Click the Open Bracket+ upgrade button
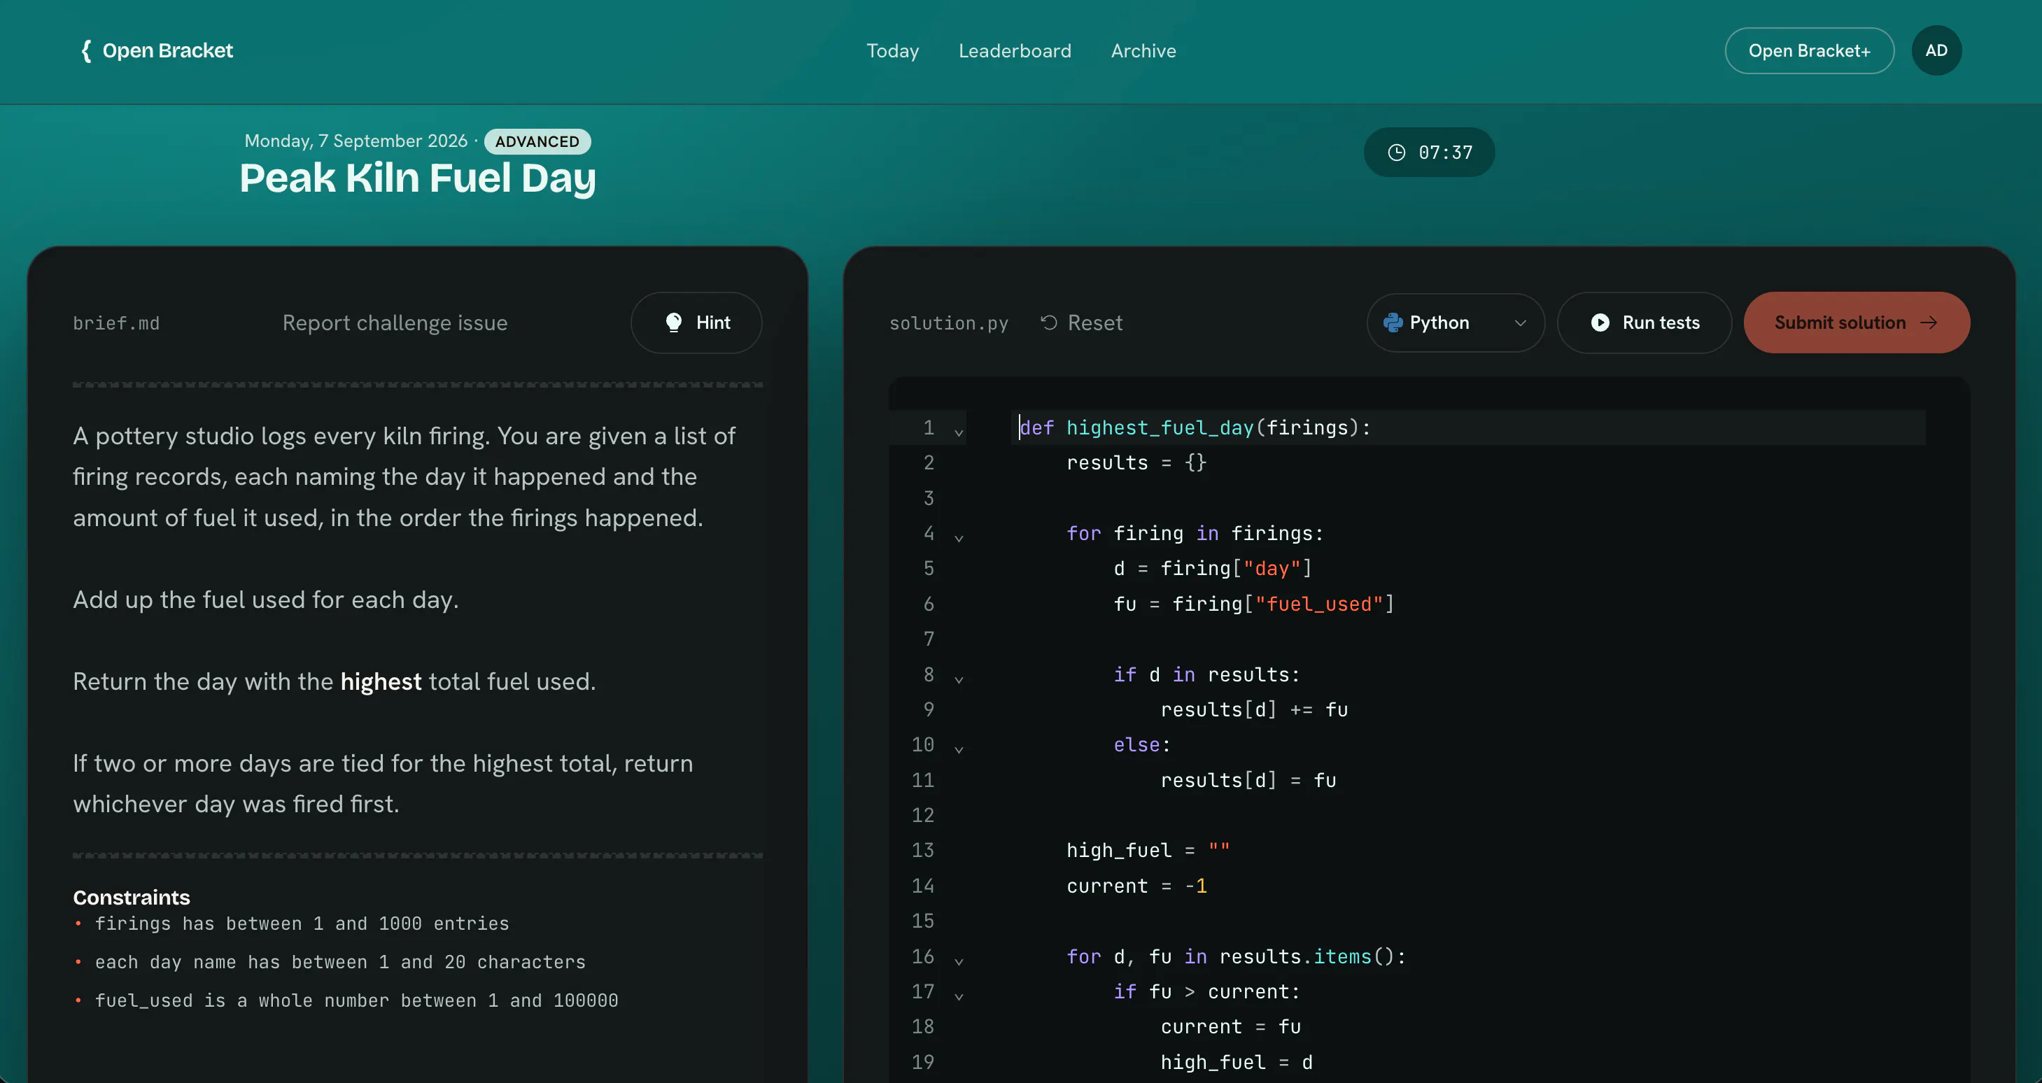 point(1810,50)
